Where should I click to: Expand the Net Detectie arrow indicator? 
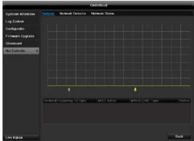37,51
